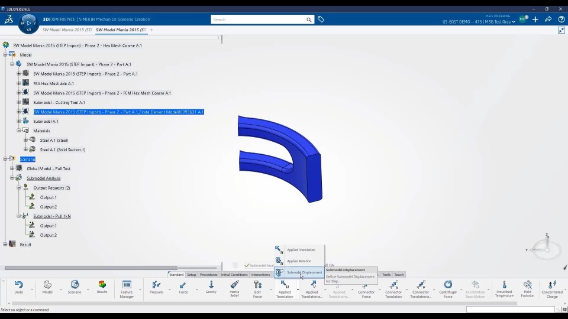568x319 pixels.
Task: Select the Inertia Relief tool
Action: (234, 289)
